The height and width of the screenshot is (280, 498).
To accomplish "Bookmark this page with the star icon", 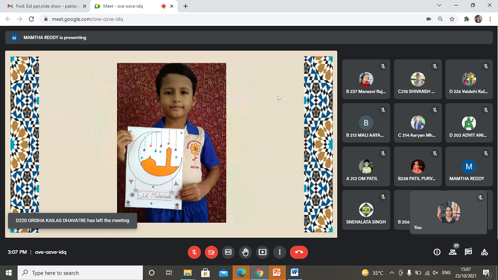I will 452,19.
